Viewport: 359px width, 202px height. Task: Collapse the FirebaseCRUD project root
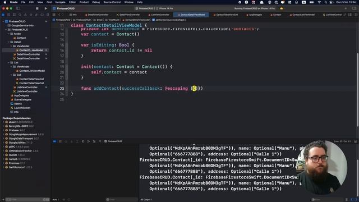point(3,21)
